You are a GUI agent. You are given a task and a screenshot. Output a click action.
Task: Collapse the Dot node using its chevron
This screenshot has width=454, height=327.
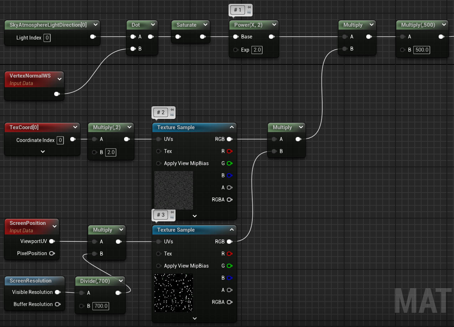coord(153,25)
